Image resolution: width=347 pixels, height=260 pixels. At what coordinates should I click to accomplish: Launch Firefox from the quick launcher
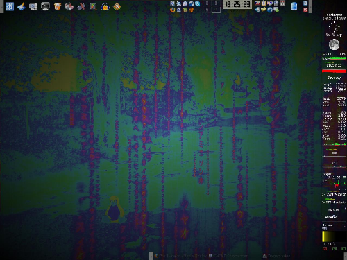[173, 10]
